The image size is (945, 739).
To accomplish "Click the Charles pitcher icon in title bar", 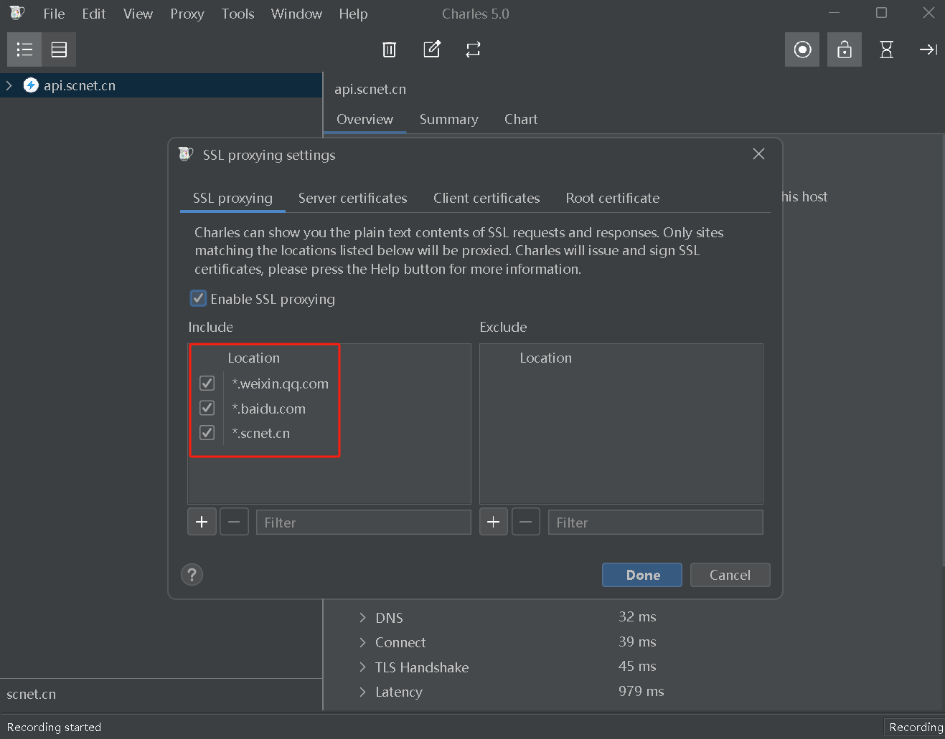I will [17, 13].
